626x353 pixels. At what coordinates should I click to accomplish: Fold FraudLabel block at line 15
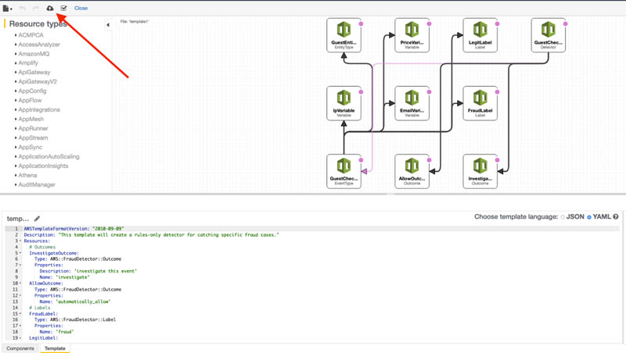point(20,313)
